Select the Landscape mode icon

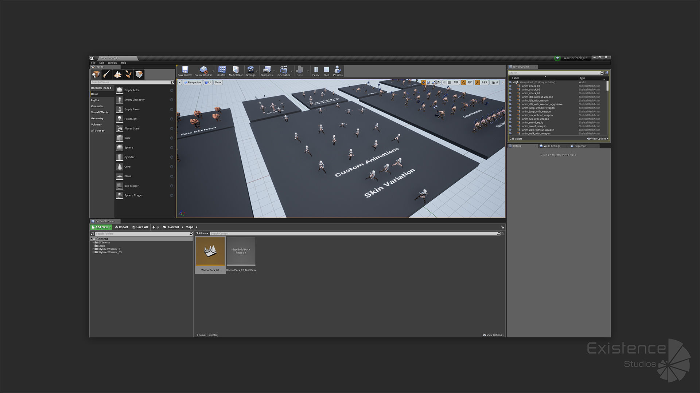(x=117, y=75)
